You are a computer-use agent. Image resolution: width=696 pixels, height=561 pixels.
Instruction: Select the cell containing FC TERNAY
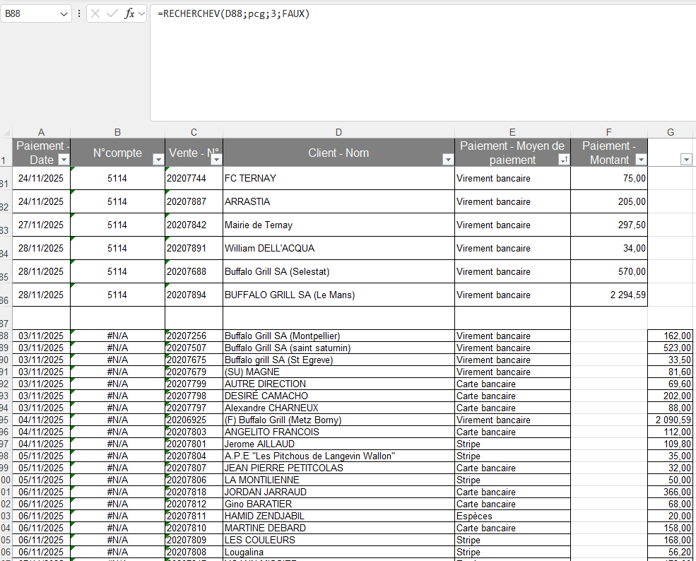tap(338, 179)
